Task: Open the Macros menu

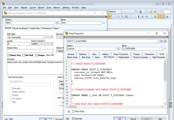Action: (57, 8)
